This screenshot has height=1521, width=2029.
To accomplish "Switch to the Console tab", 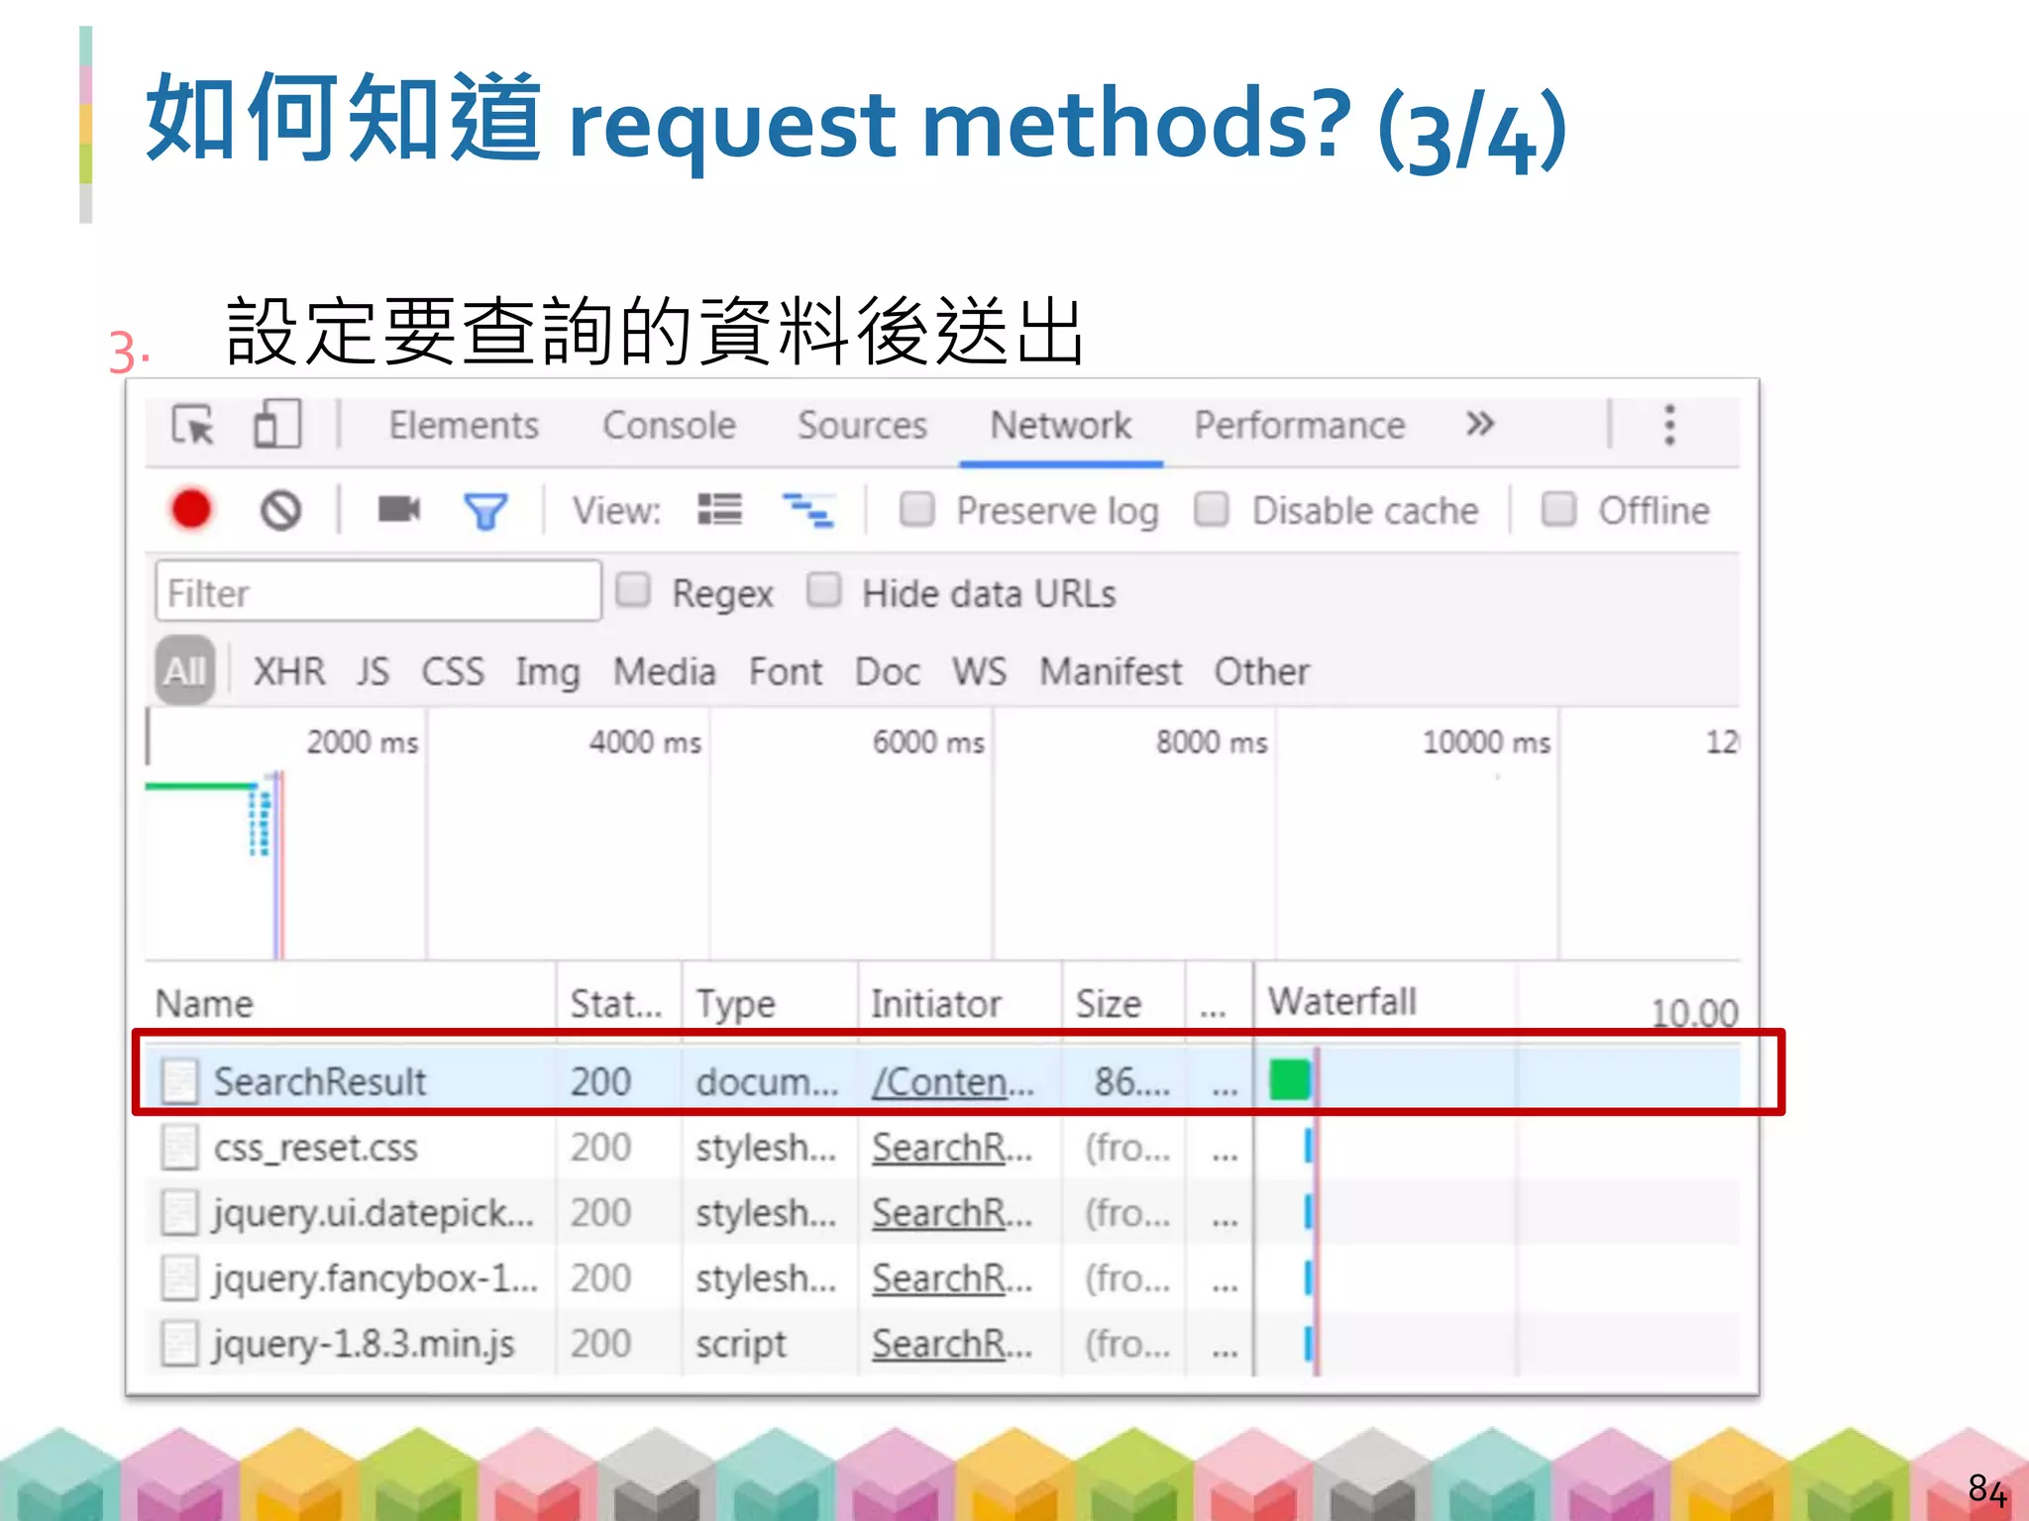I will 669,426.
